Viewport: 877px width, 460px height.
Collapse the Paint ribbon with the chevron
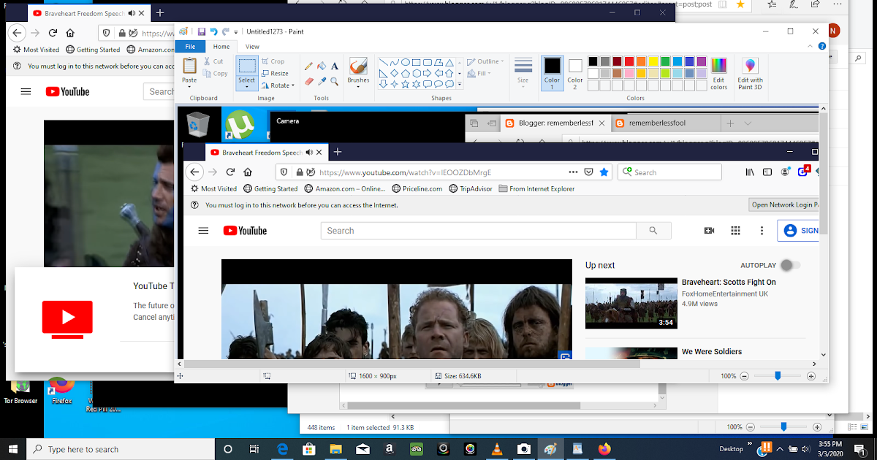pyautogui.click(x=810, y=47)
